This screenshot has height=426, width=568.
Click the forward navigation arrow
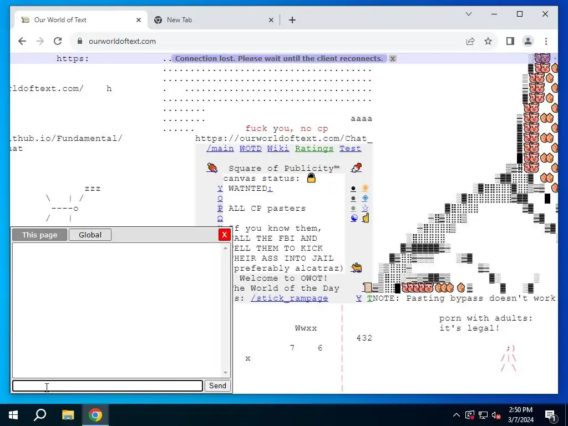(x=40, y=41)
